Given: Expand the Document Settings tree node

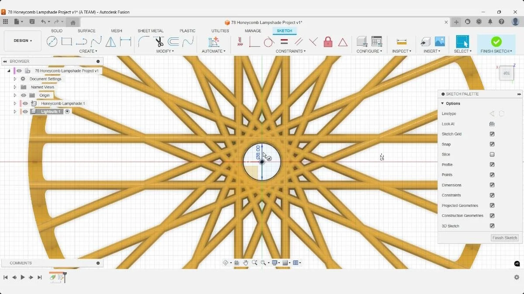Looking at the screenshot, I should pos(15,79).
